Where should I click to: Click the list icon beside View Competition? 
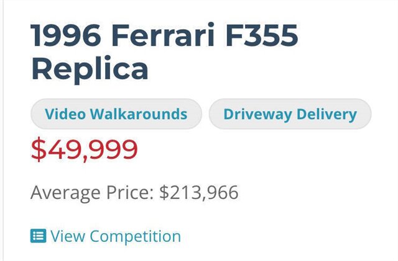39,236
